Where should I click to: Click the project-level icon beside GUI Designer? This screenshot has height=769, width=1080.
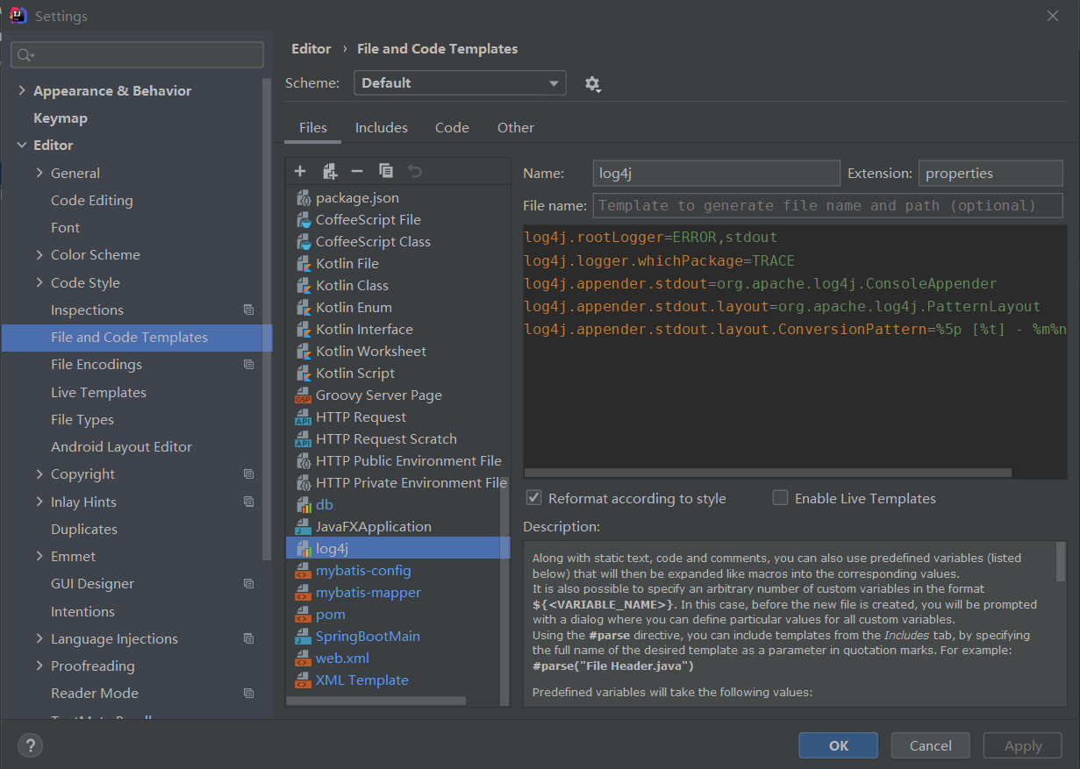click(249, 583)
